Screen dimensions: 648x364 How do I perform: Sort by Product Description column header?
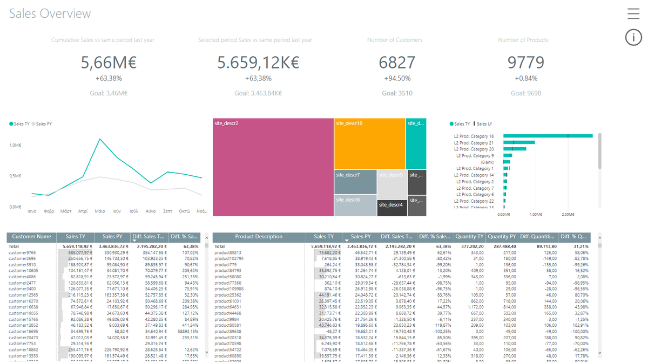pyautogui.click(x=259, y=237)
